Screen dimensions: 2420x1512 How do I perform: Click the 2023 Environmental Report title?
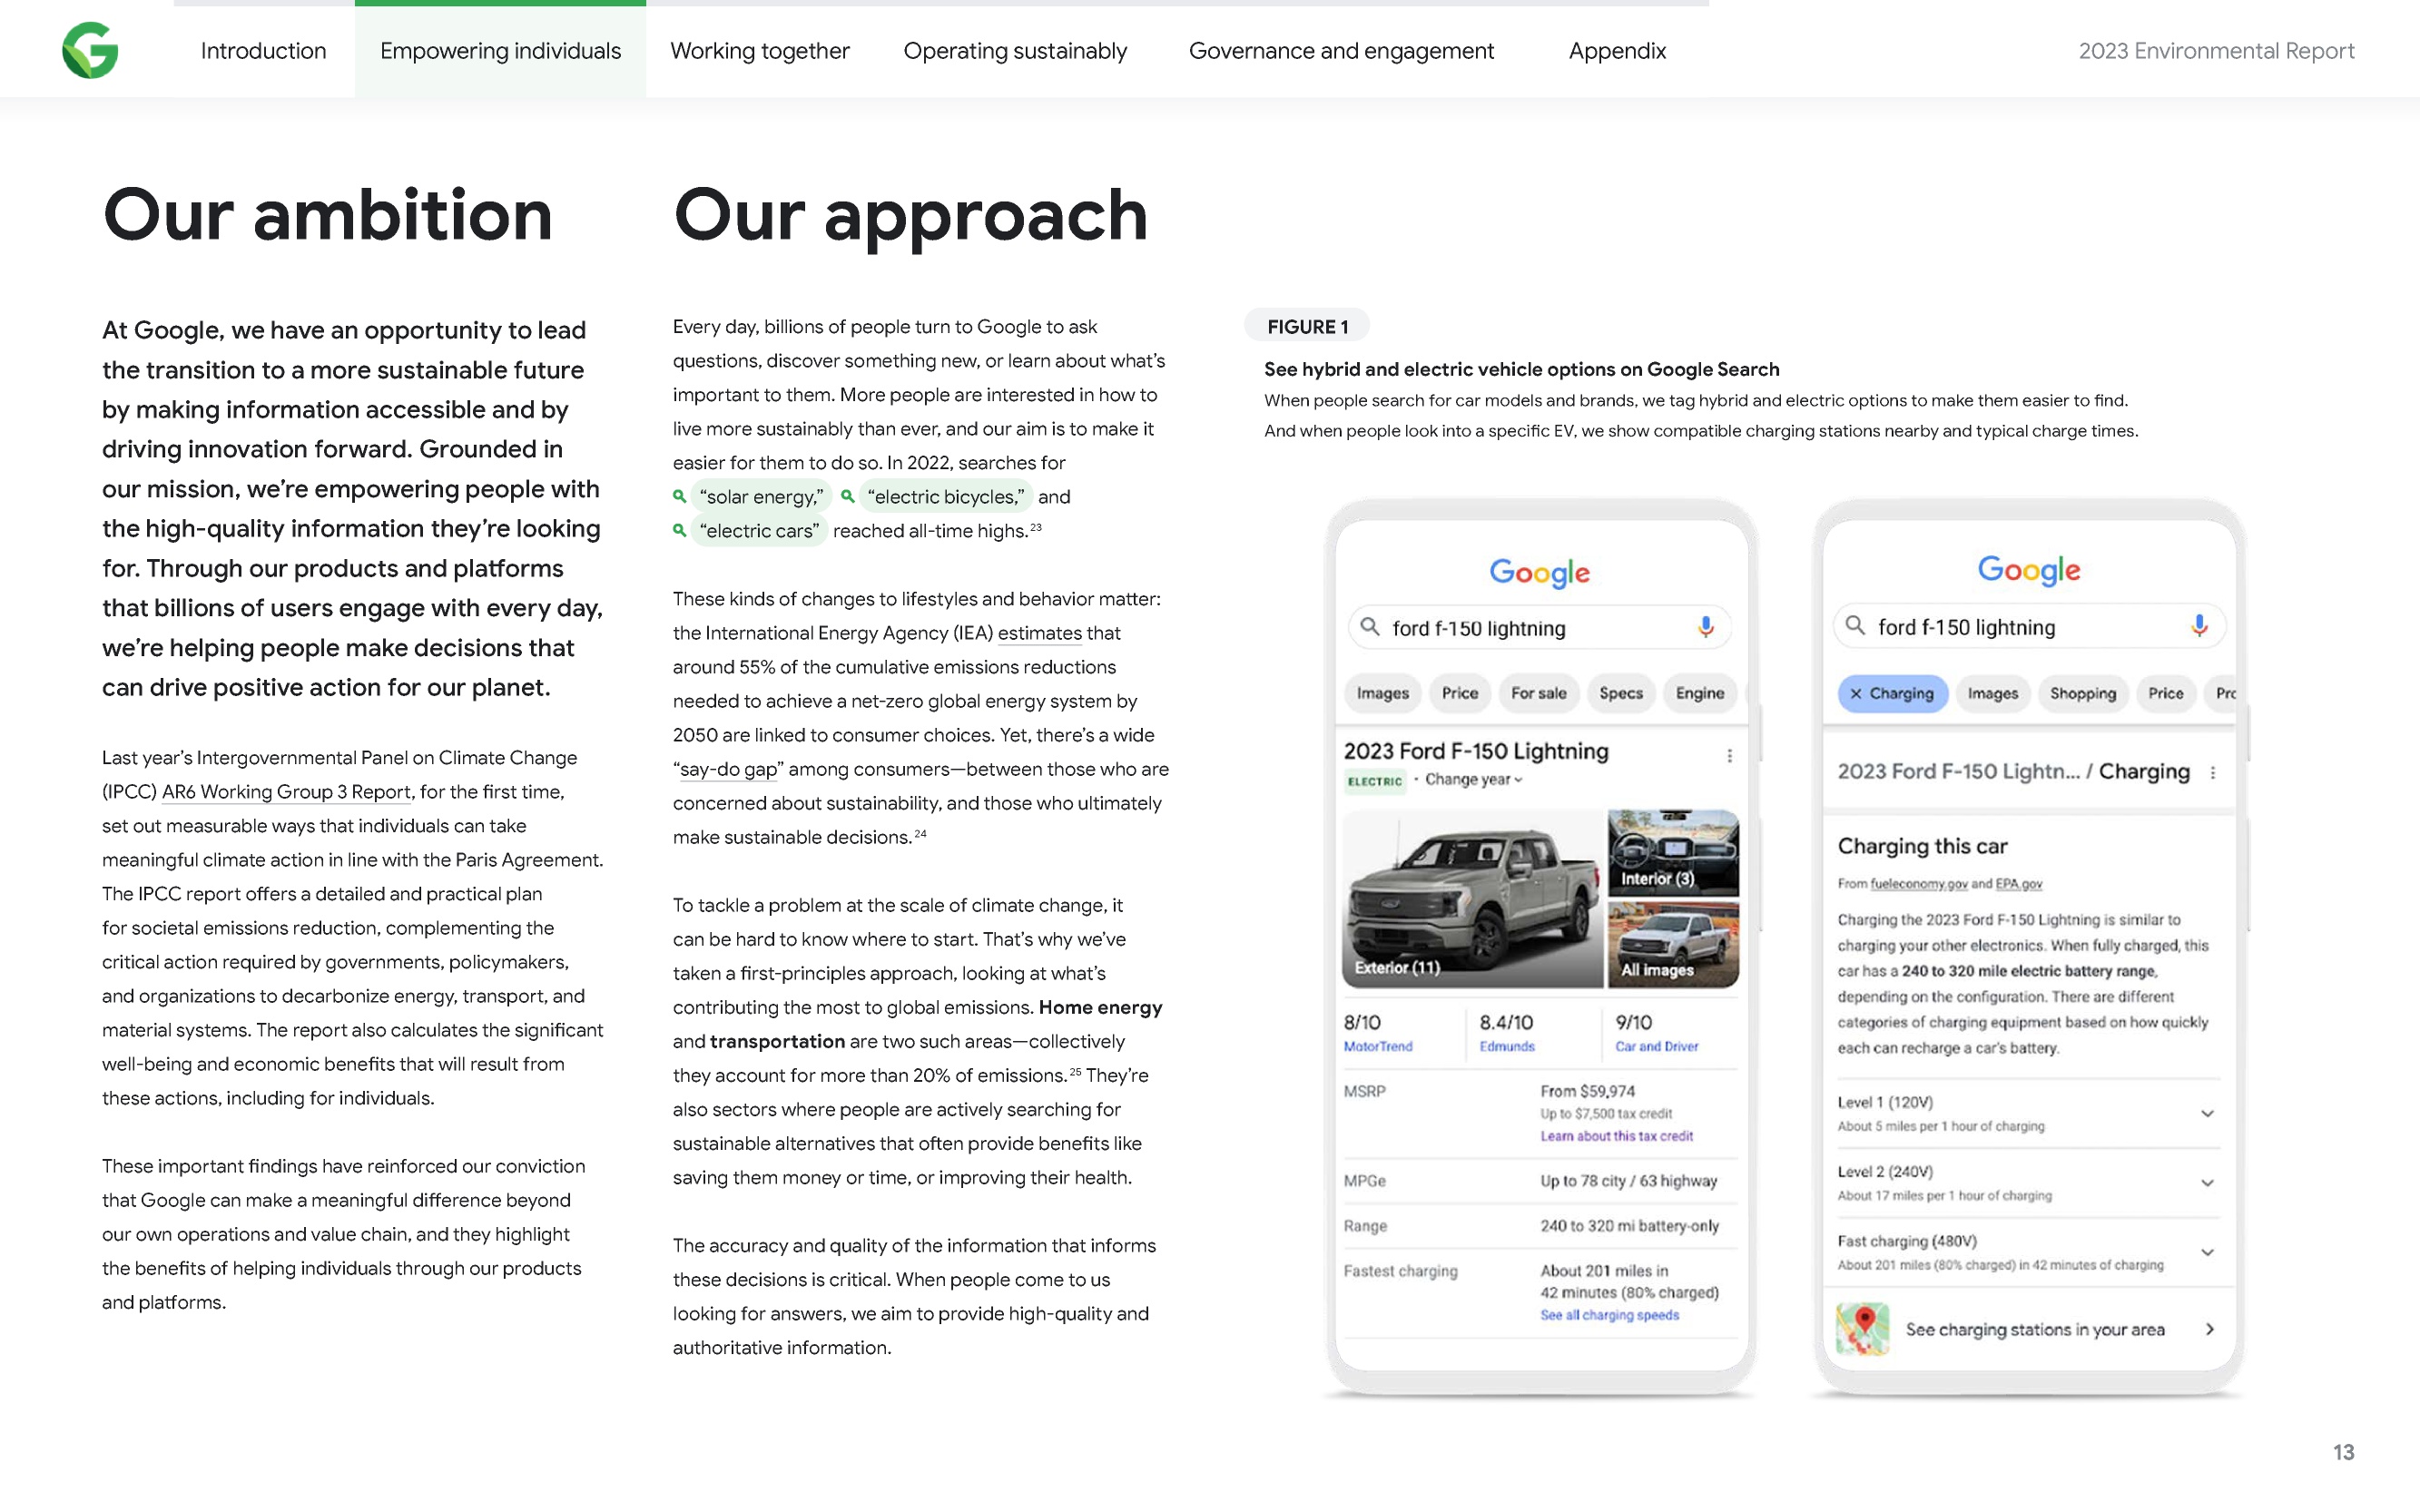2216,51
